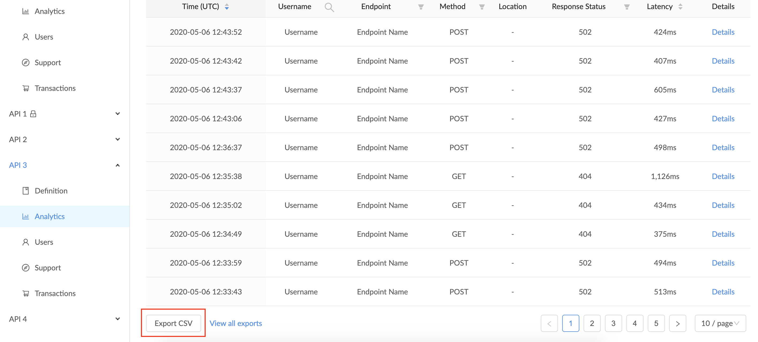Open Details for the 1,126ms latency row
758x342 pixels.
point(723,176)
